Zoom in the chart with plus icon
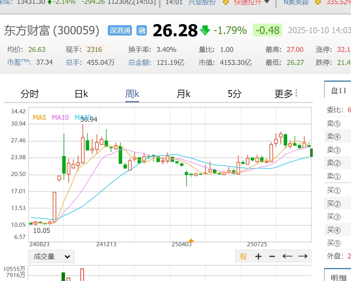The width and height of the screenshot is (351, 281). [x=258, y=256]
